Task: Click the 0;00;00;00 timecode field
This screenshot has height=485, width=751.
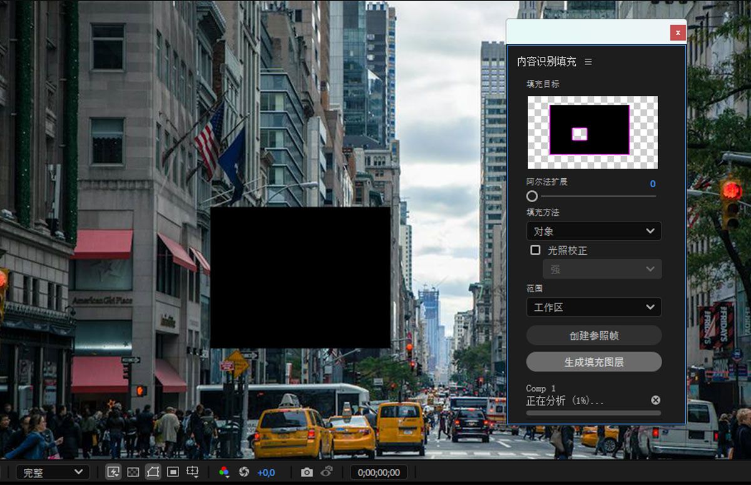Action: pos(379,472)
